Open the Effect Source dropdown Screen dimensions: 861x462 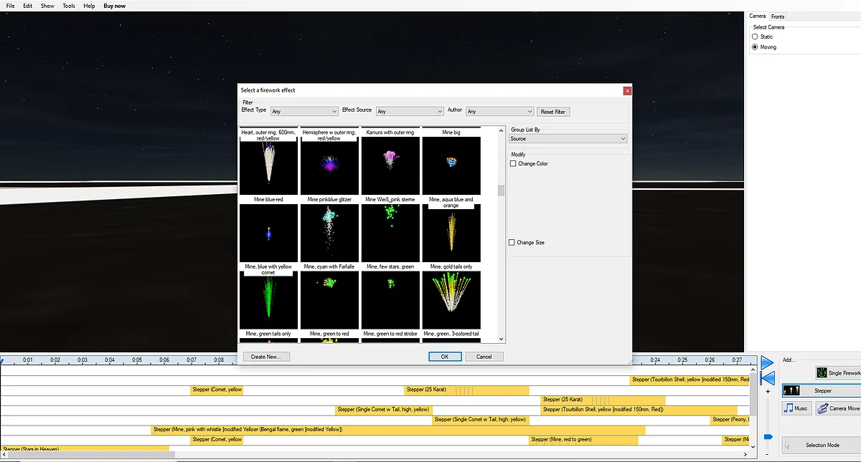point(410,111)
